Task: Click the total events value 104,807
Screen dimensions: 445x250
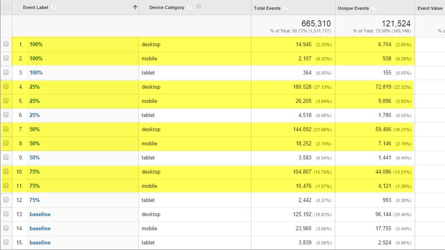Action: click(x=302, y=172)
